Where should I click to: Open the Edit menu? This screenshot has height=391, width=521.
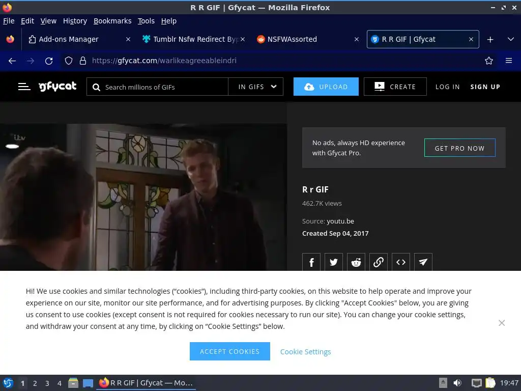27,21
